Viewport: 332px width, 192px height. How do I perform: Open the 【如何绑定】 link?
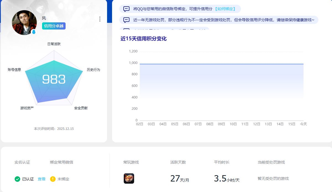[226, 9]
